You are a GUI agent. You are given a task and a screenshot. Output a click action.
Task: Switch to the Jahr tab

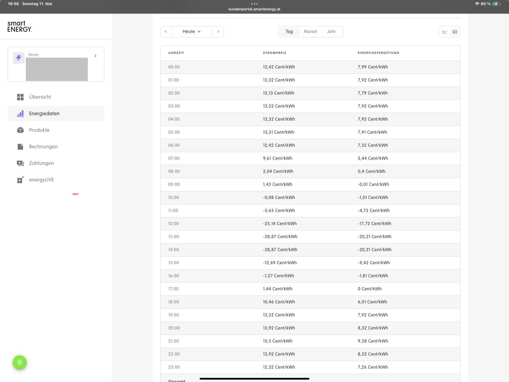tap(331, 32)
